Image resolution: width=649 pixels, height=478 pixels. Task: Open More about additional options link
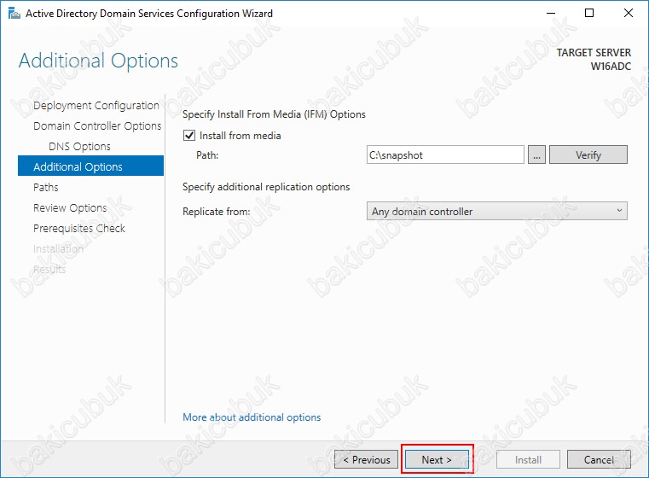252,417
